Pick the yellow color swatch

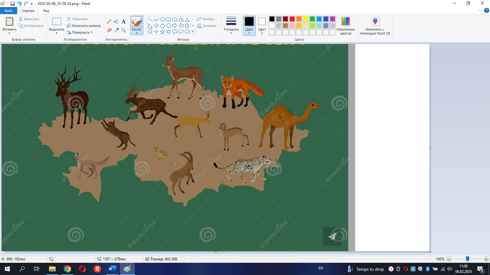(x=306, y=19)
